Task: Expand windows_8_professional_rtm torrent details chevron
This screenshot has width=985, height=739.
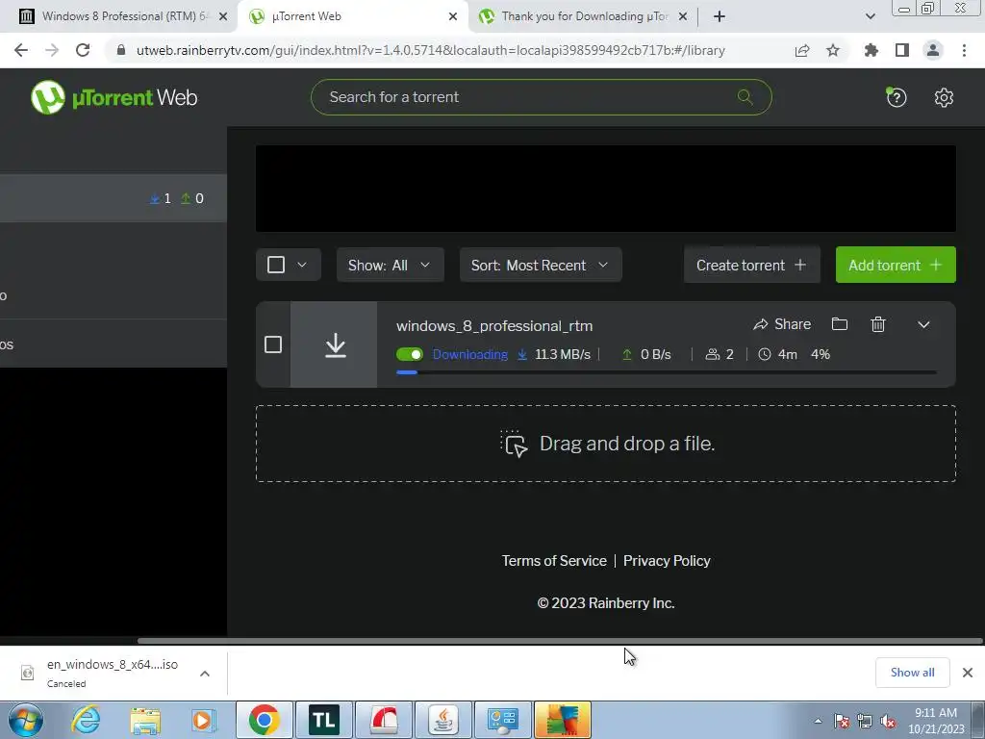Action: coord(923,325)
